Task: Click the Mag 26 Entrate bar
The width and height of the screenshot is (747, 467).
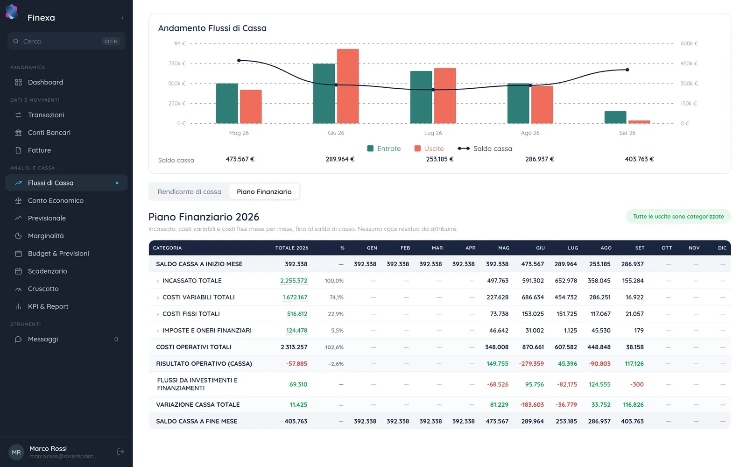Action: pos(227,104)
